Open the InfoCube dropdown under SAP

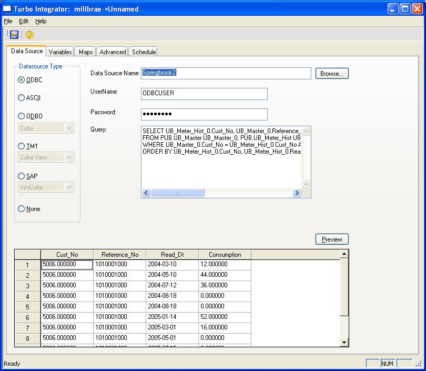tap(69, 187)
